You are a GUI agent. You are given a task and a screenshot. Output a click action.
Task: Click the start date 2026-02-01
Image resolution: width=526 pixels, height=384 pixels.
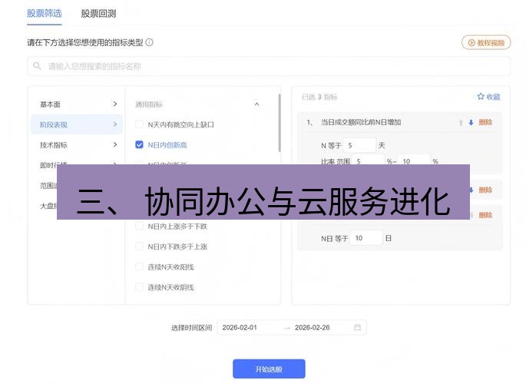coord(240,327)
